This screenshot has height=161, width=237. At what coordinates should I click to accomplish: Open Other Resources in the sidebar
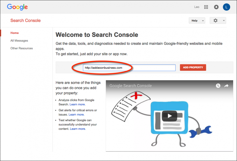click(x=22, y=48)
